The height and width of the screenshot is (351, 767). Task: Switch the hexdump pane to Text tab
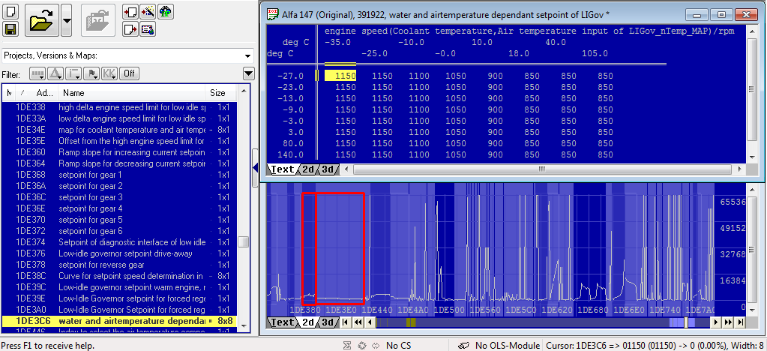[282, 322]
